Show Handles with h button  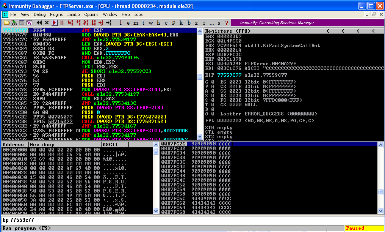coord(158,23)
